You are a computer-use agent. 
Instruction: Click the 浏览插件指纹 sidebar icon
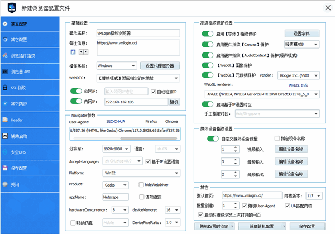5,56
